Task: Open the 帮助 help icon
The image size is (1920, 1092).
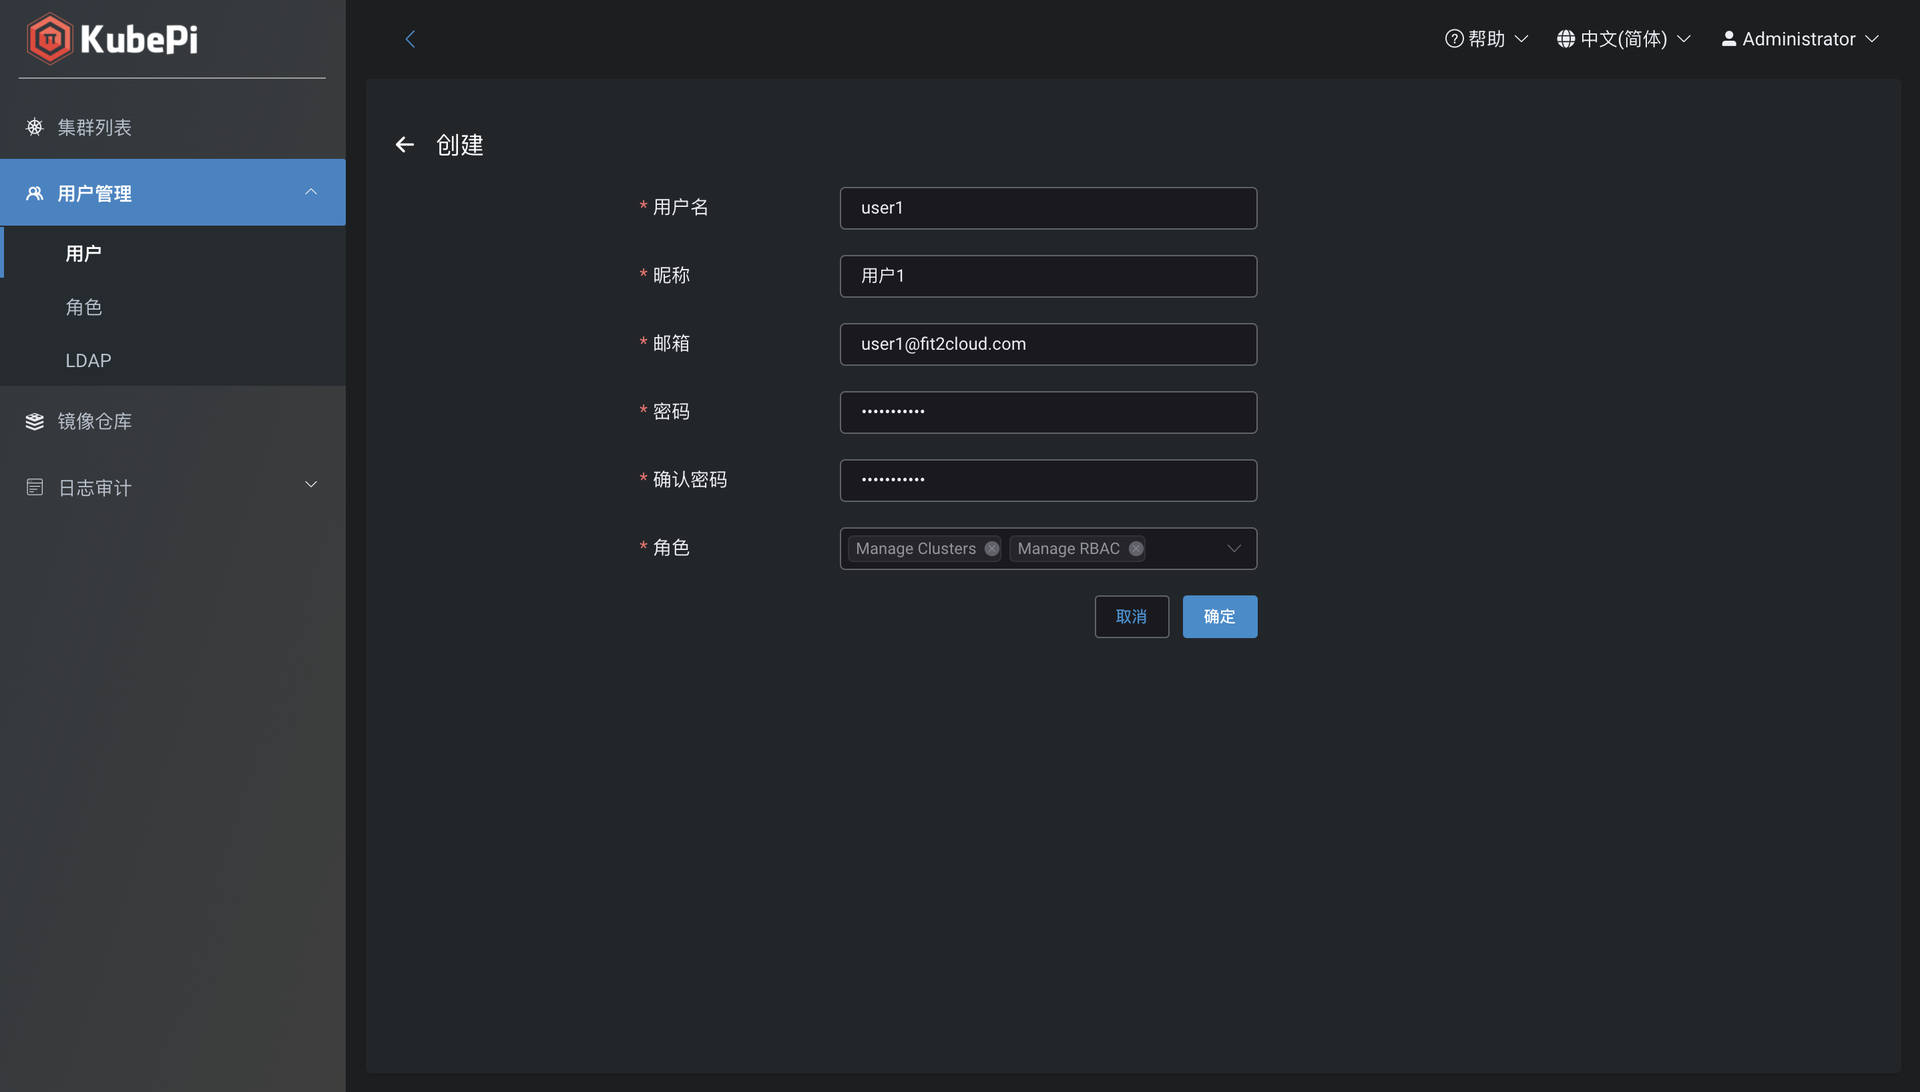Action: click(1453, 38)
